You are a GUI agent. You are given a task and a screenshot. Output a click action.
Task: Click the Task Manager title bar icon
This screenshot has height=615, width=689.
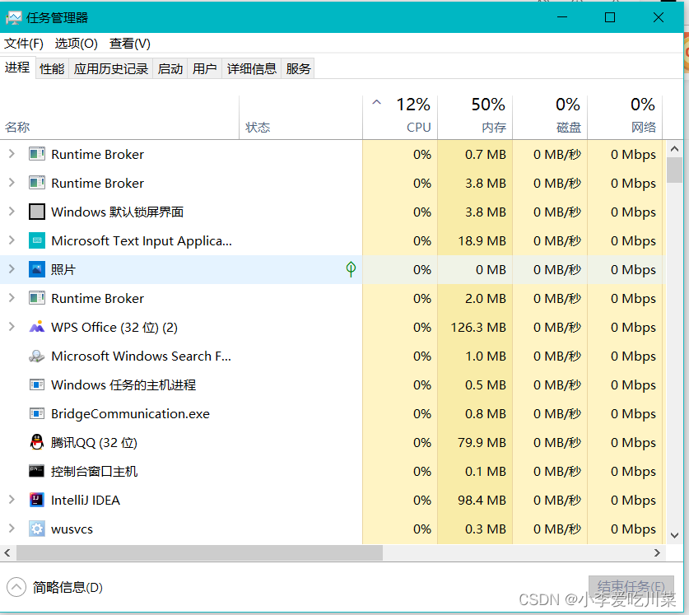pyautogui.click(x=14, y=18)
